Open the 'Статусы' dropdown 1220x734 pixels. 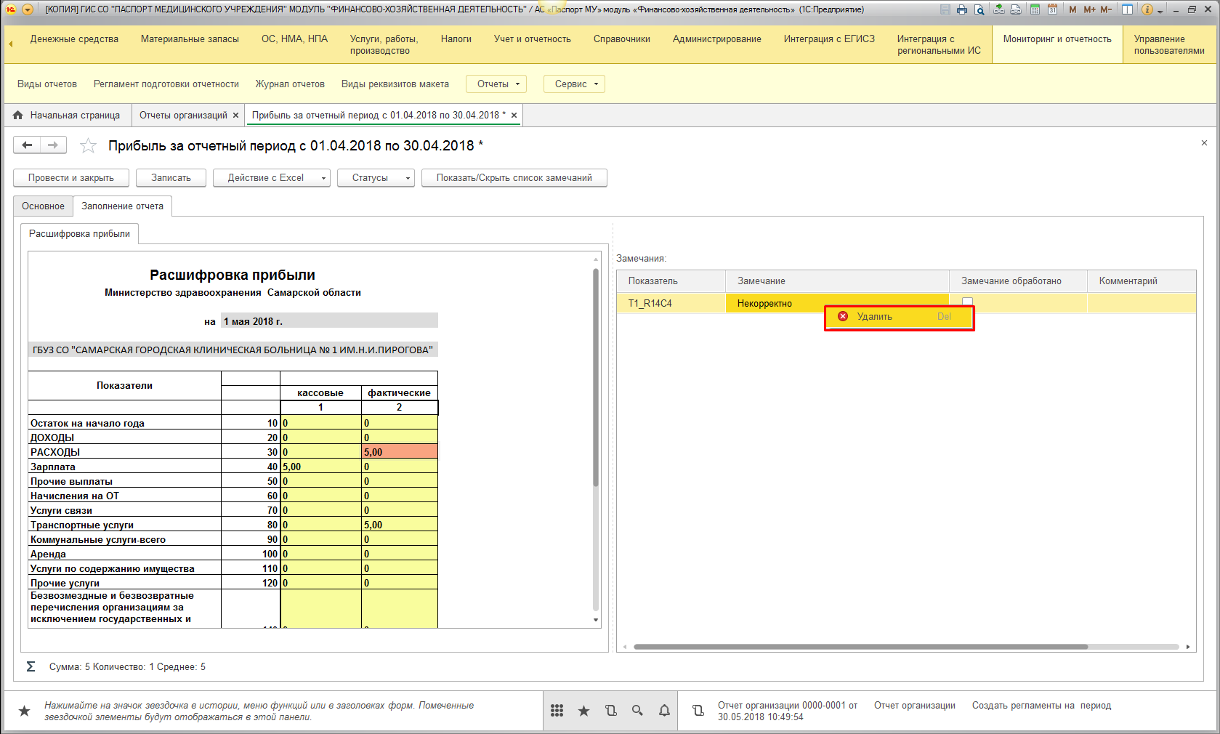coord(376,178)
